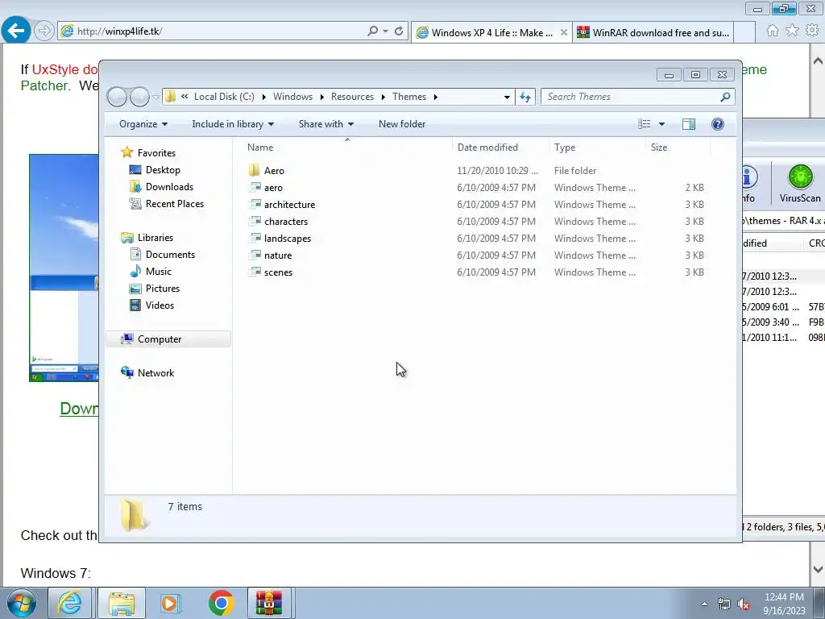The height and width of the screenshot is (619, 825).
Task: Click Resources breadcrumb in address bar
Action: coord(352,97)
